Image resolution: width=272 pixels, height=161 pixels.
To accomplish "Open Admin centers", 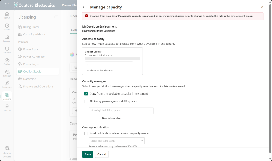I will pyautogui.click(x=7, y=152).
